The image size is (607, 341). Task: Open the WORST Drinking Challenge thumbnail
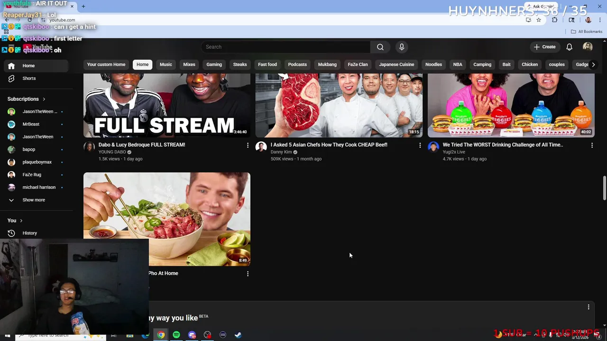511,105
